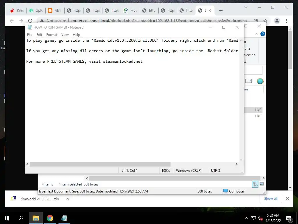Open Windows taskbar search
The height and width of the screenshot is (224, 298).
[x=21, y=218]
